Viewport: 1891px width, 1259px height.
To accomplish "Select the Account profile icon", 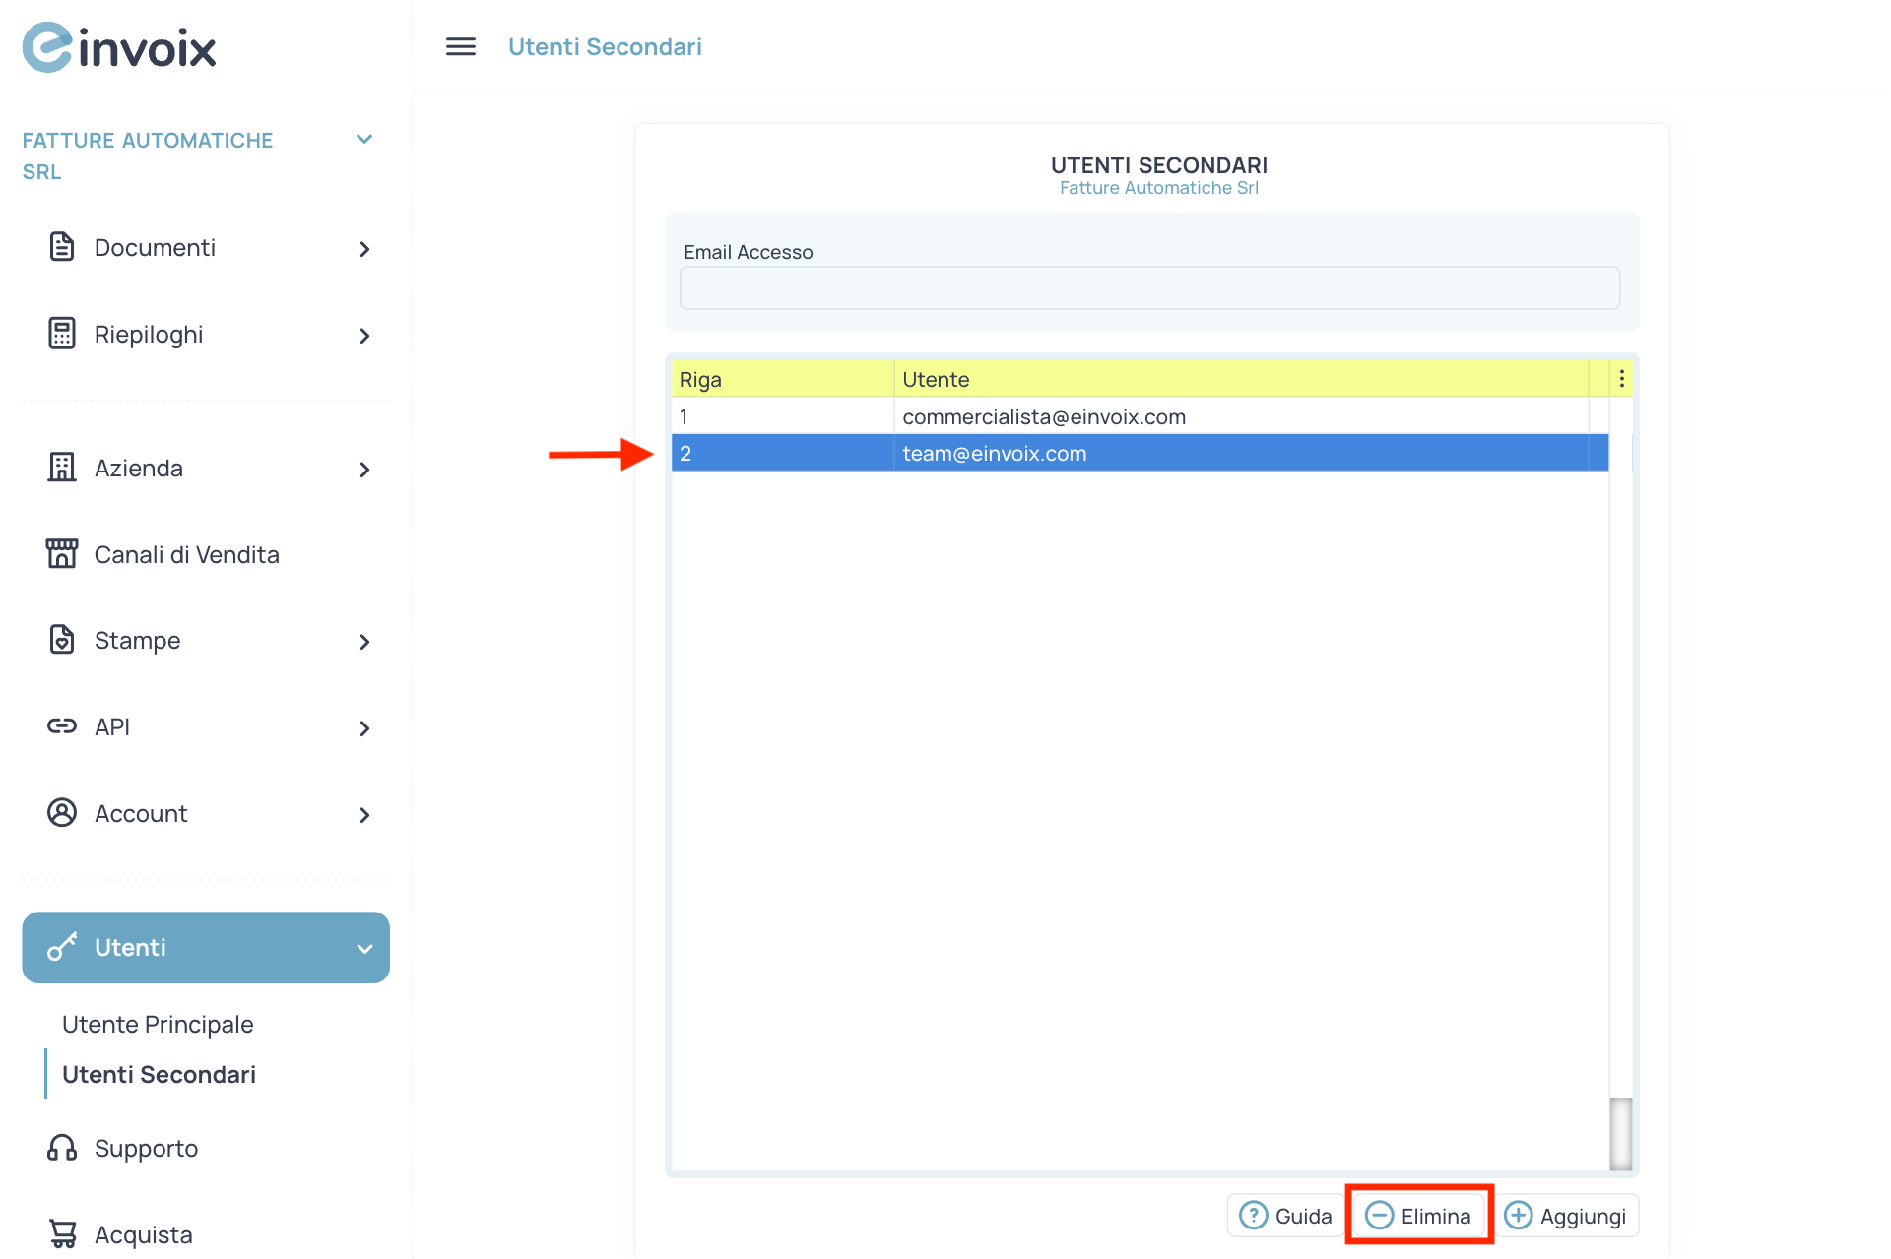I will pyautogui.click(x=62, y=812).
